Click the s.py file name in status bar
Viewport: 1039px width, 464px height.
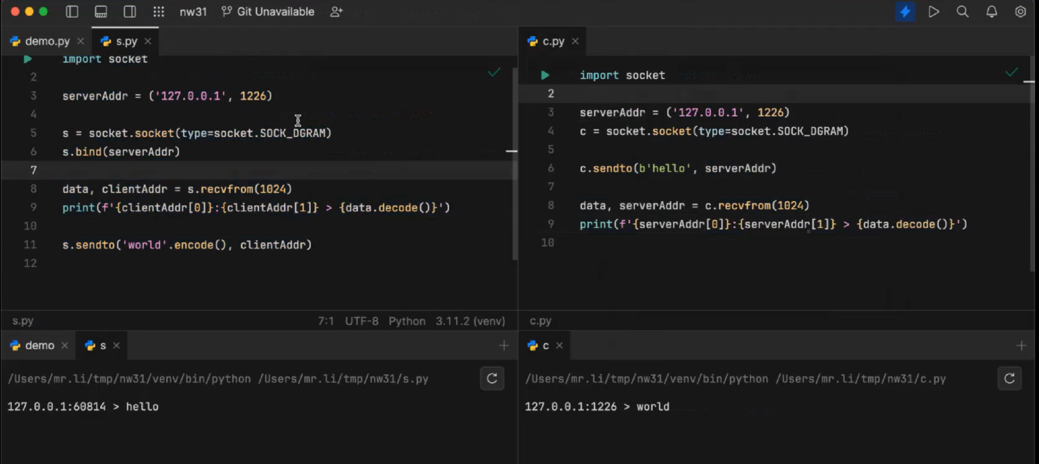(x=23, y=321)
